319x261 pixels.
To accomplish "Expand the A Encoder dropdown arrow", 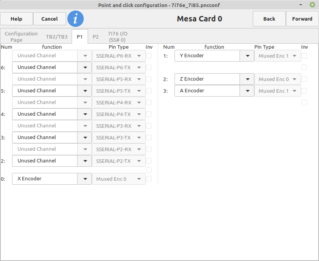I will 247,91.
